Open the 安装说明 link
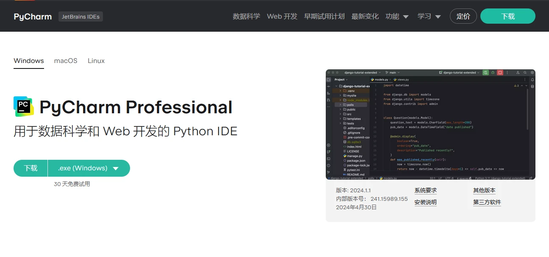This screenshot has height=257, width=549. coord(425,202)
